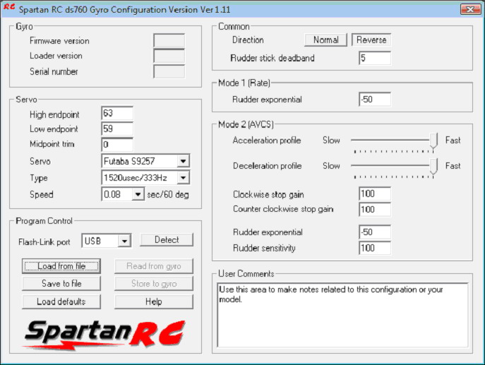This screenshot has height=365, width=485.
Task: Open Help
Action: click(x=154, y=301)
